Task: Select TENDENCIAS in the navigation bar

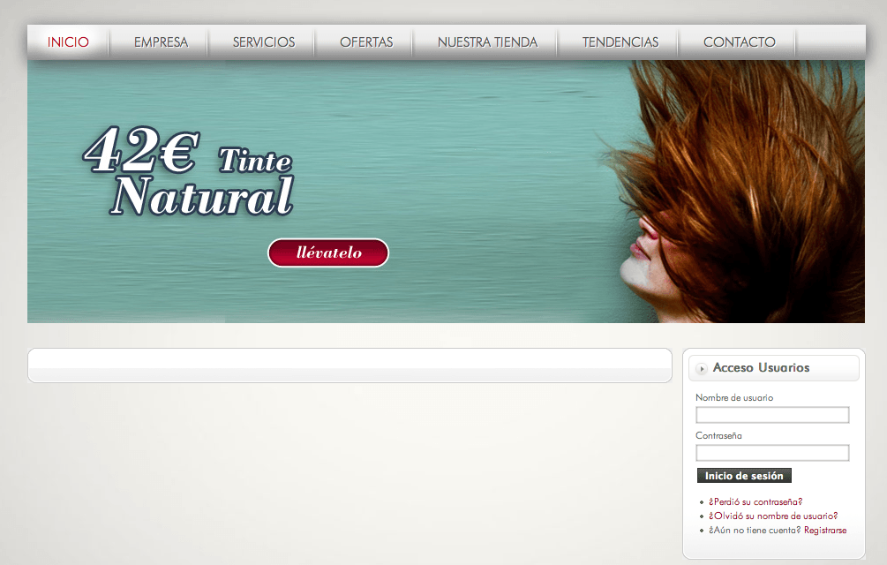Action: tap(620, 42)
